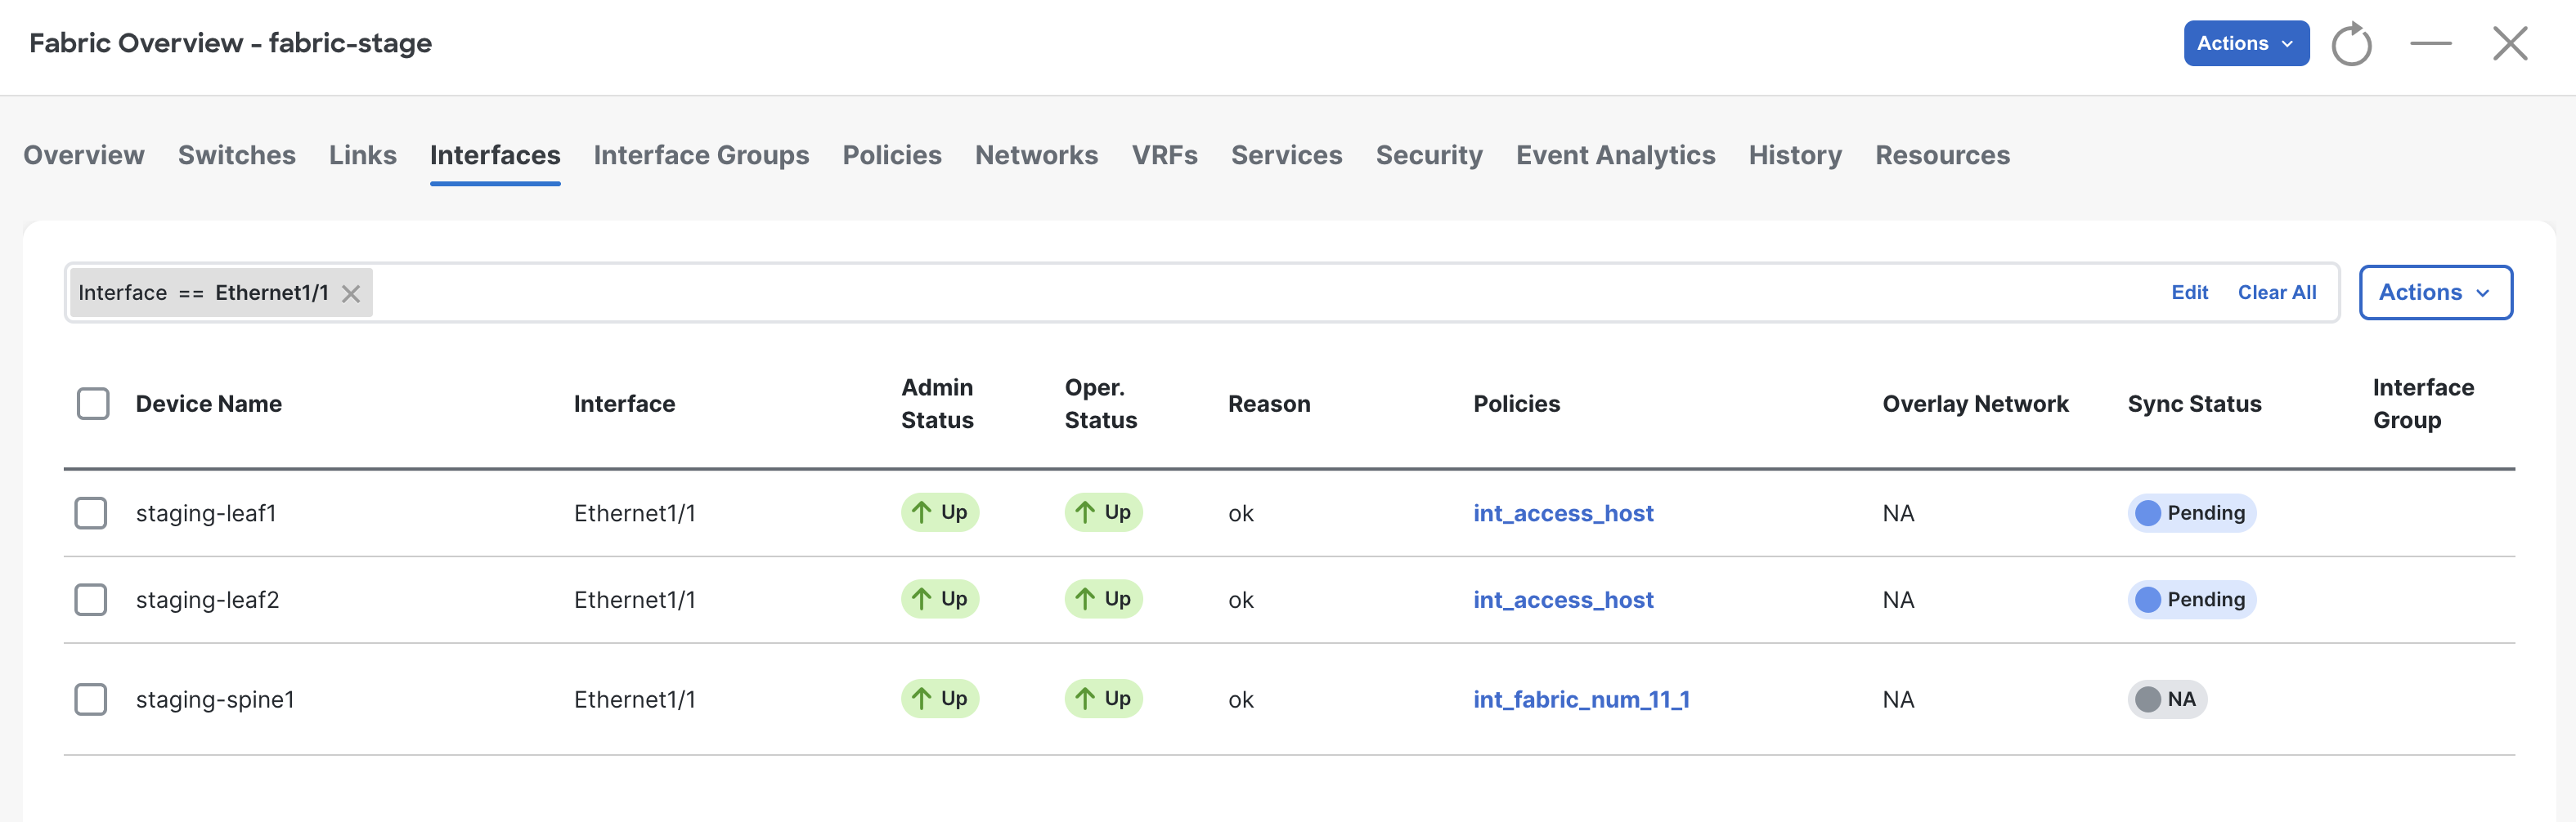This screenshot has width=2576, height=822.
Task: Open the table Actions dropdown
Action: (2435, 293)
